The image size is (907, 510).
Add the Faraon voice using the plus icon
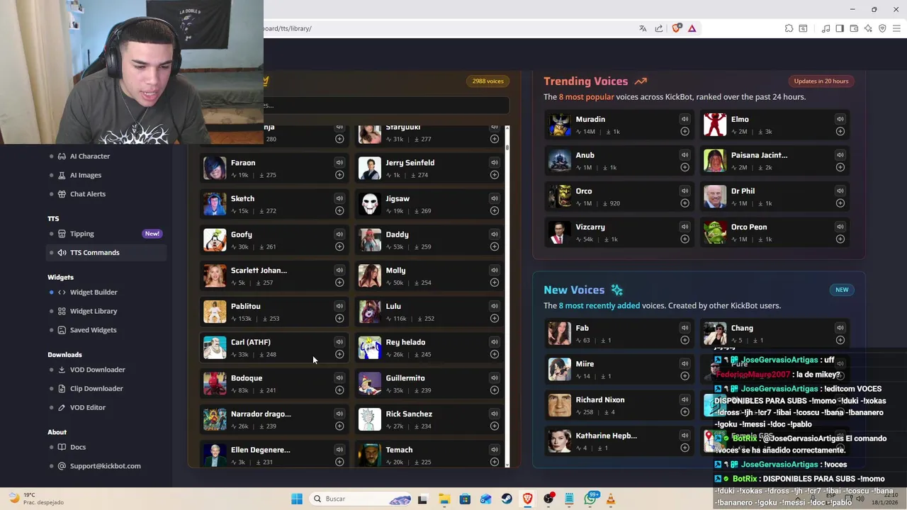coord(339,175)
